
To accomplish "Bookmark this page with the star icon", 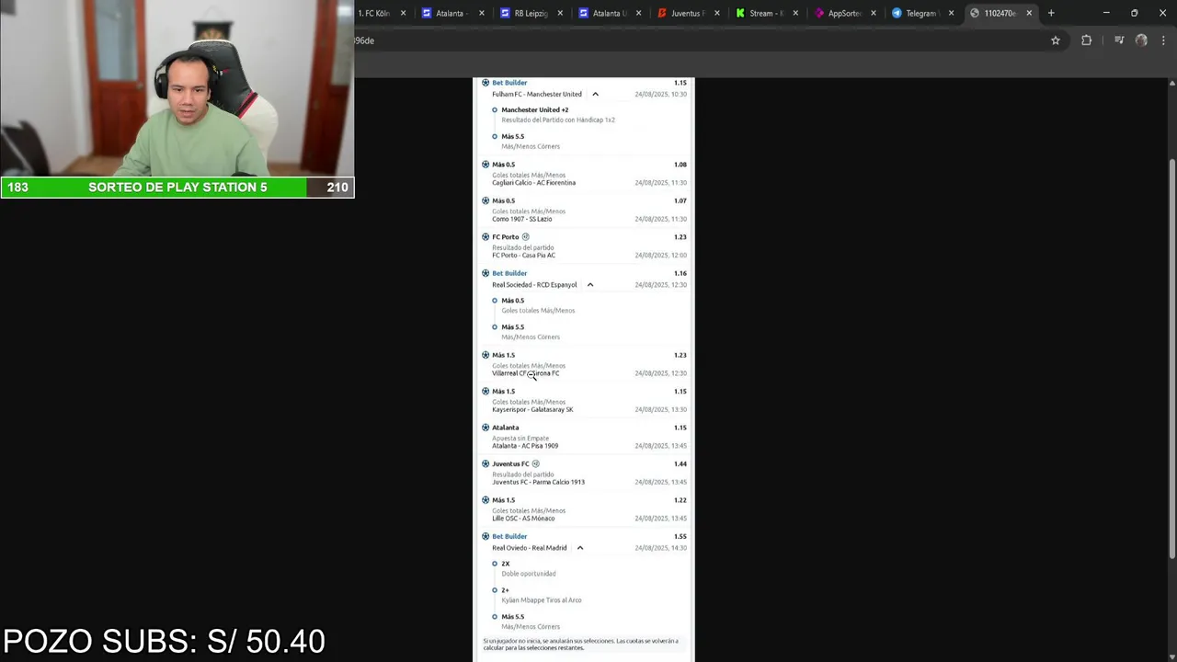I will 1056,40.
